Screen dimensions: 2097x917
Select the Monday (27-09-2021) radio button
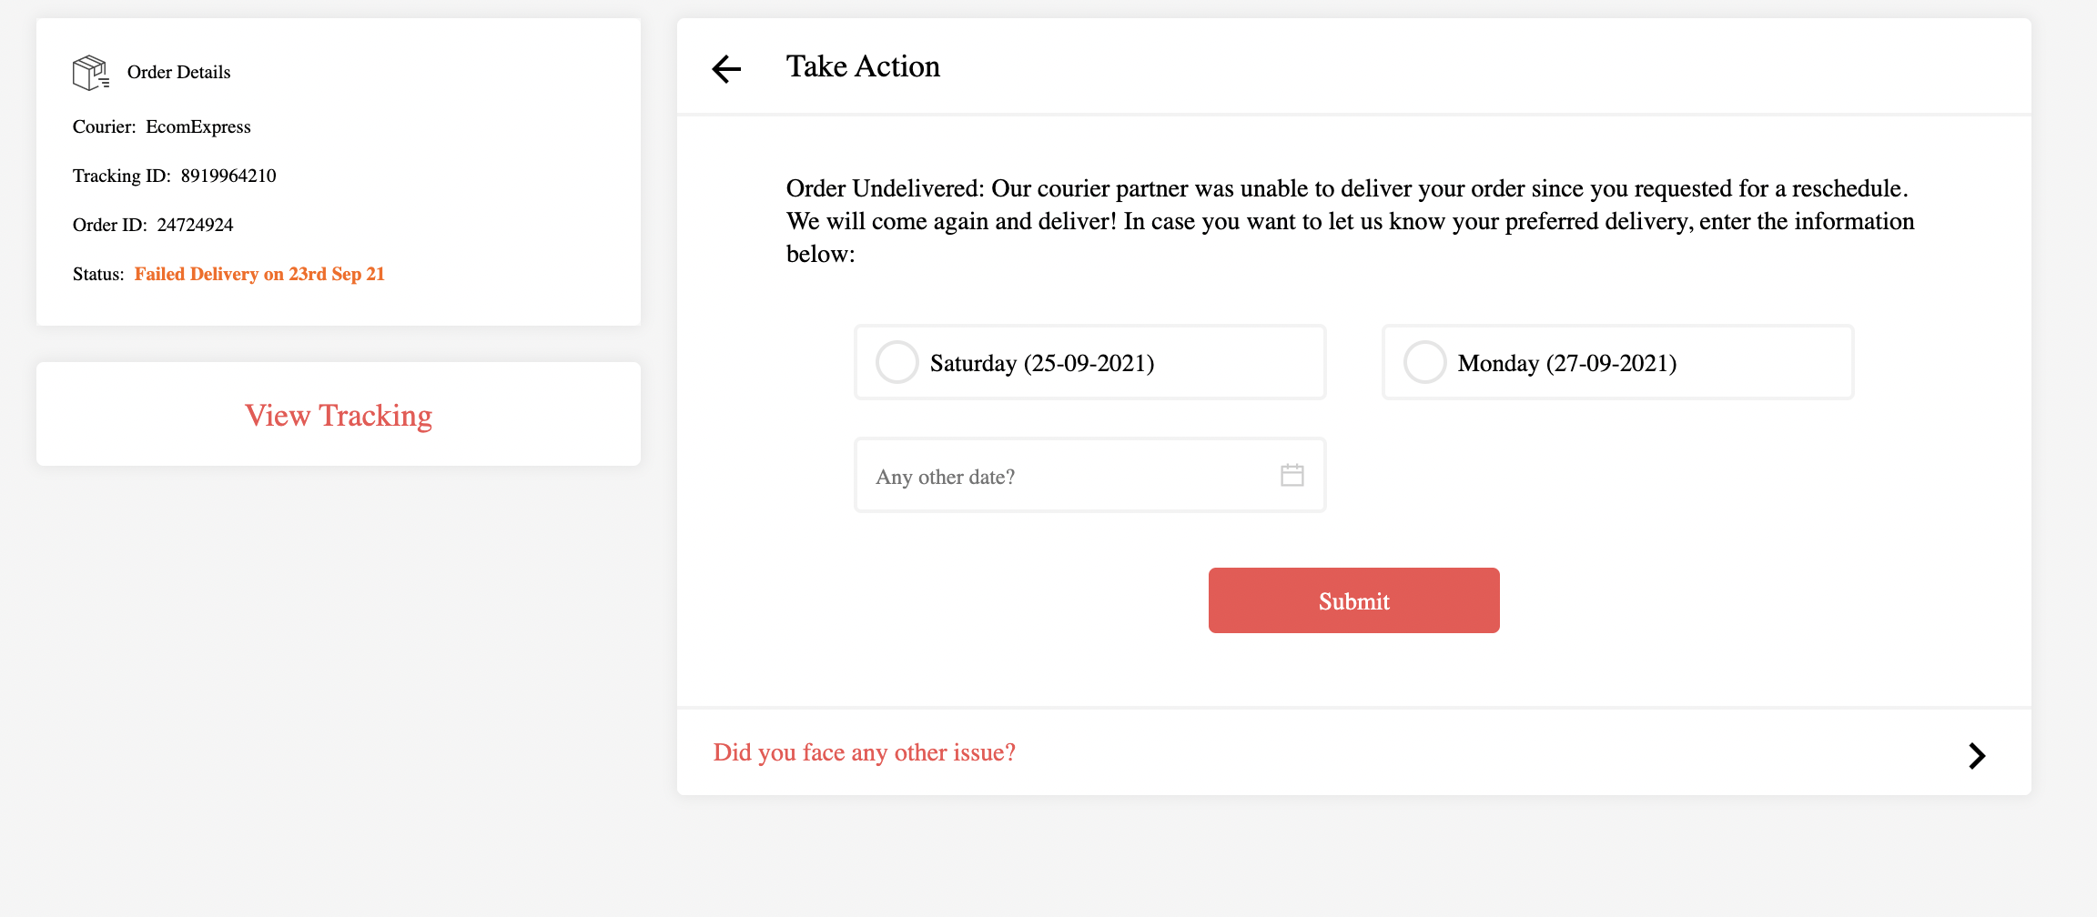point(1425,362)
